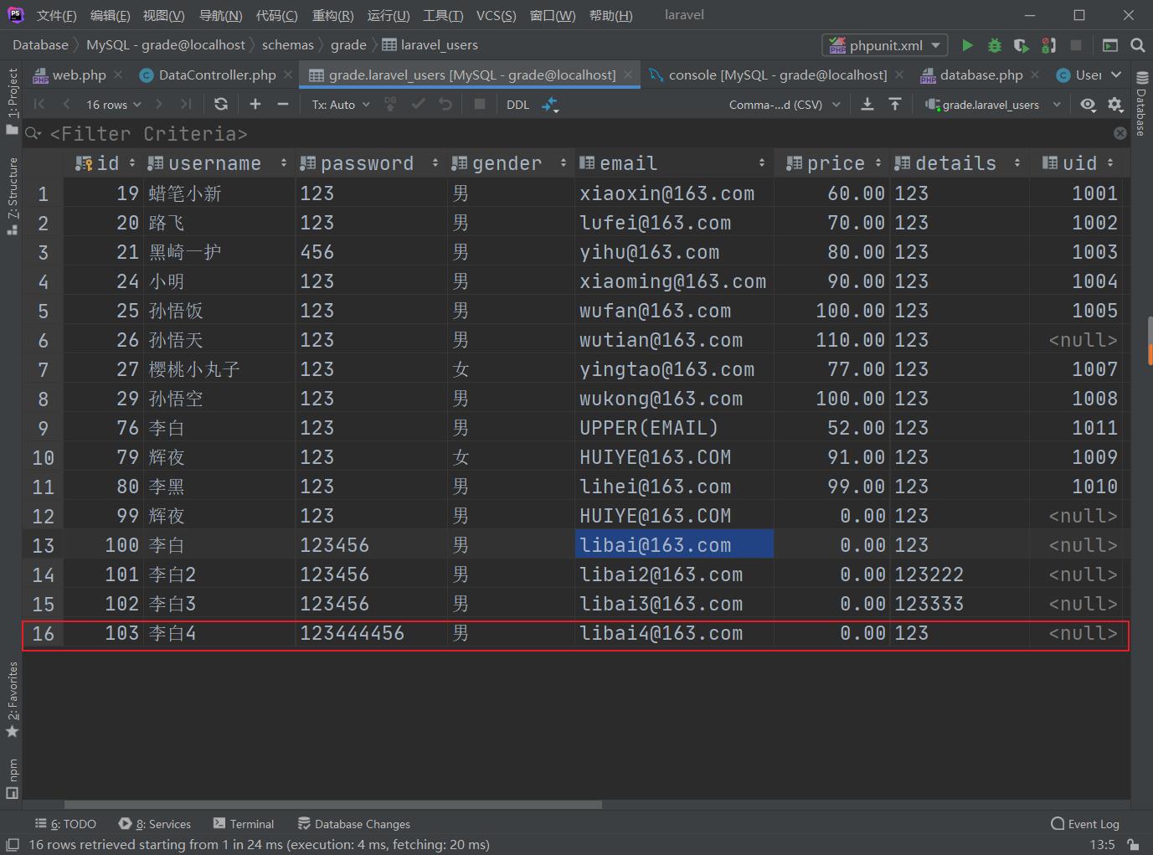The height and width of the screenshot is (855, 1153).
Task: Open the data grid settings gear
Action: point(1115,104)
